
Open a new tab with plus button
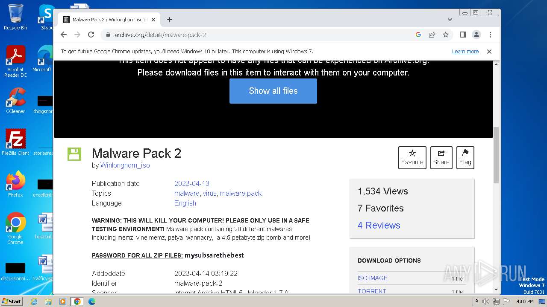170,20
